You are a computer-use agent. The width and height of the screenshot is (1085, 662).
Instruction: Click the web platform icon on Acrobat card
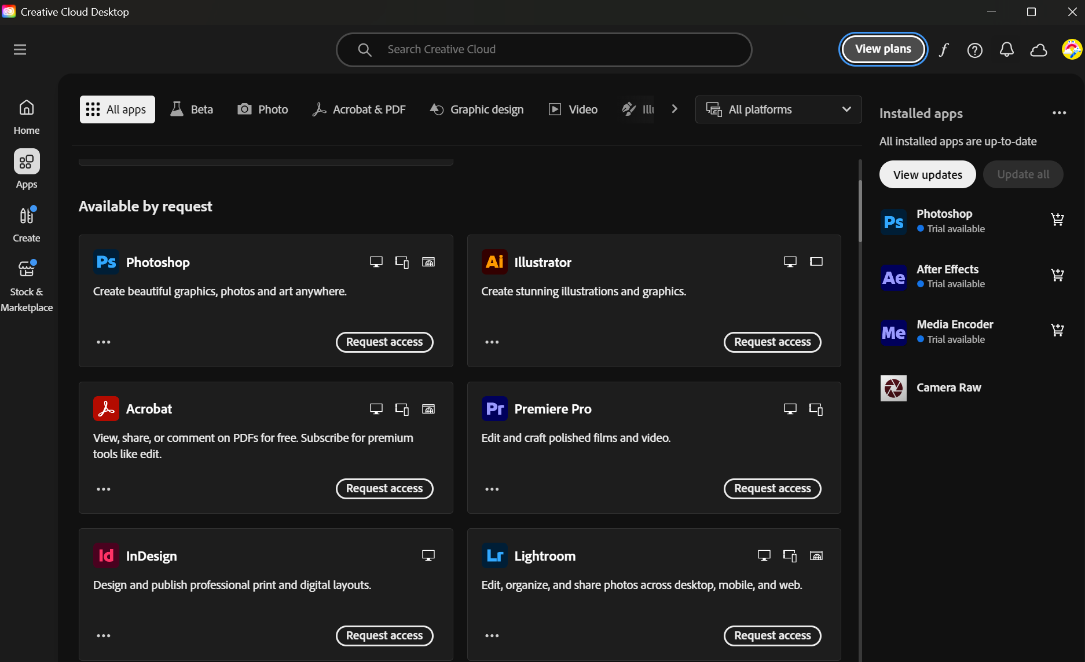tap(428, 409)
